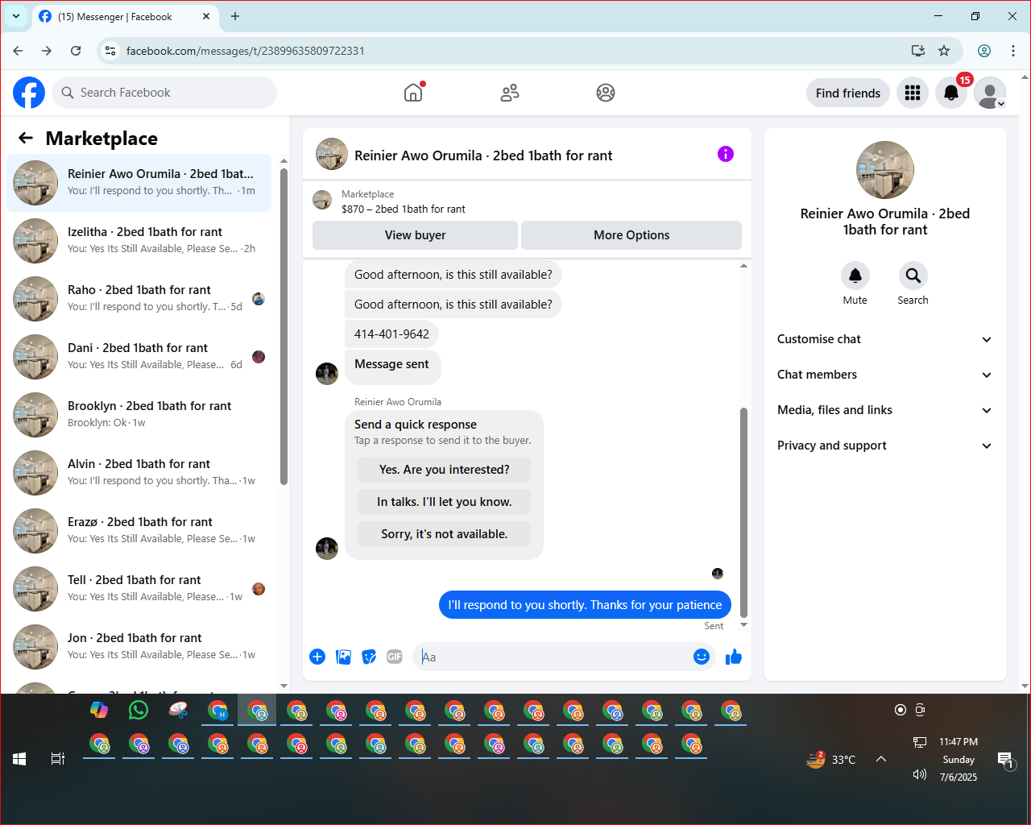
Task: Open Chrome tab search dropdown
Action: coord(16,16)
